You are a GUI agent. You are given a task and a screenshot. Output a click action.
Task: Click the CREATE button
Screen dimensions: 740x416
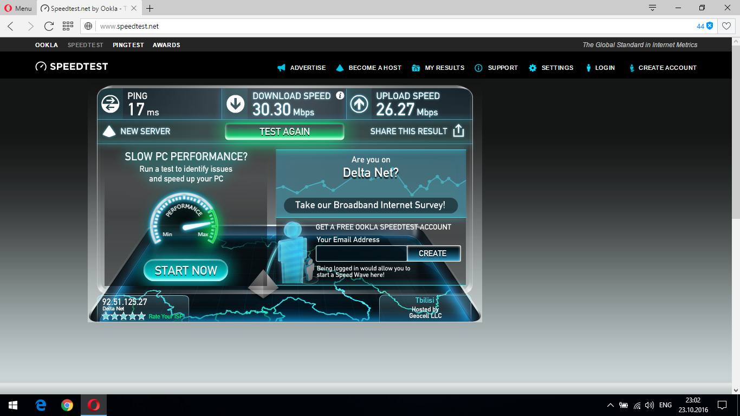(x=433, y=253)
